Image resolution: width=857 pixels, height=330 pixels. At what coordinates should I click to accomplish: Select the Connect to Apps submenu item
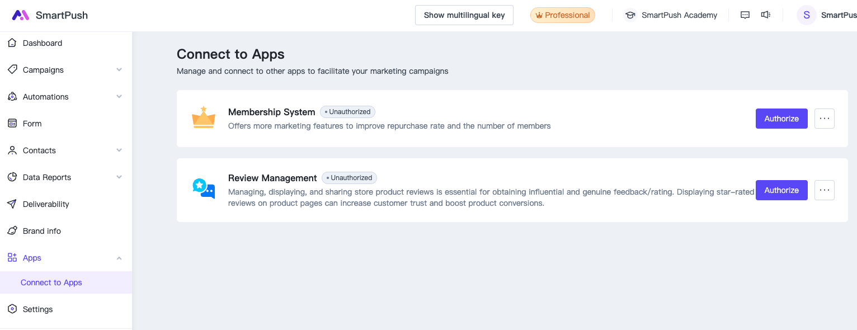click(x=51, y=282)
